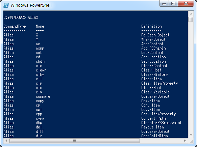The height and width of the screenshot is (147, 197).
Task: Click the Get-ChildItem definition text
Action: click(x=154, y=136)
